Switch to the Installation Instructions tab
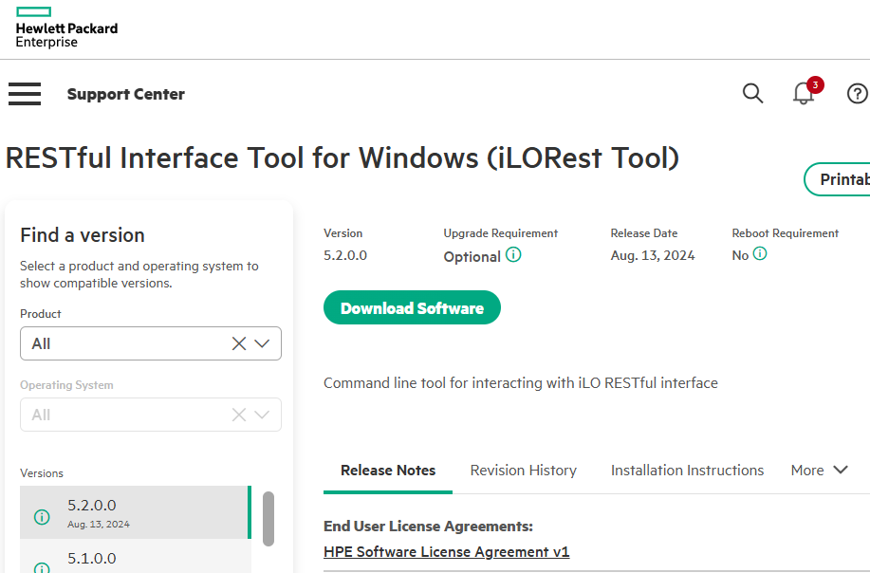Viewport: 870px width, 573px height. (x=688, y=471)
